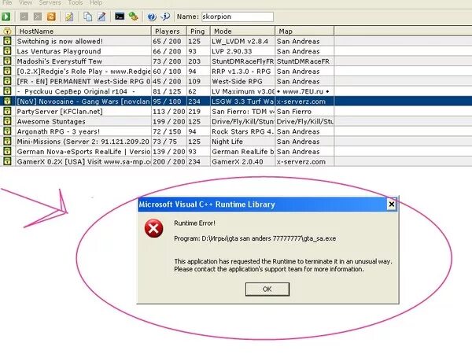The height and width of the screenshot is (354, 472).
Task: Select PartyServer [KFClan.net] server
Action: [x=236, y=112]
